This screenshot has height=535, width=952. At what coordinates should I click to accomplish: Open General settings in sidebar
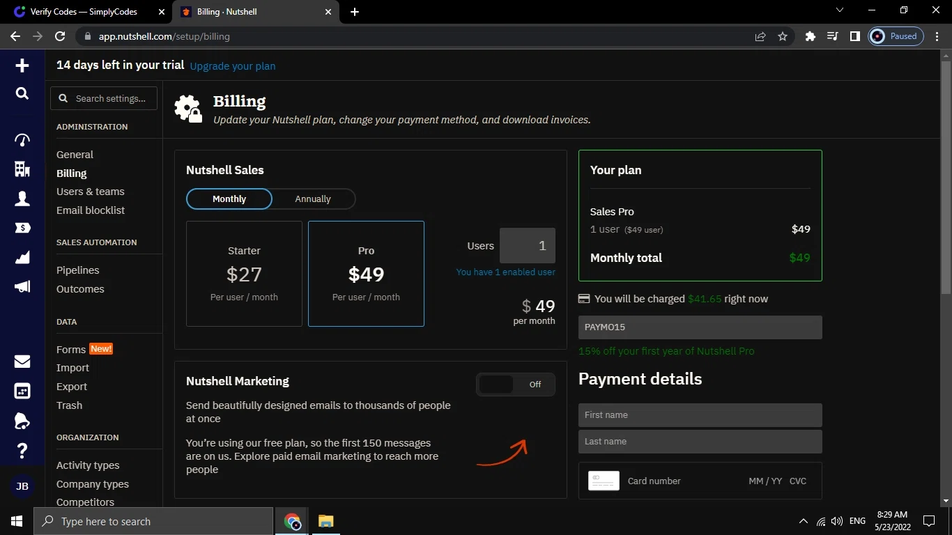click(75, 155)
